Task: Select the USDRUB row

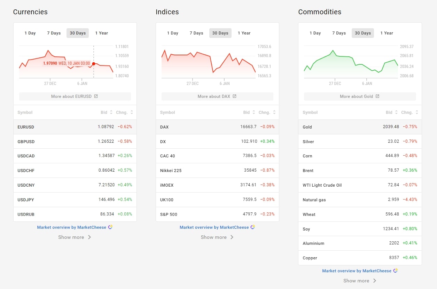Action: (75, 214)
